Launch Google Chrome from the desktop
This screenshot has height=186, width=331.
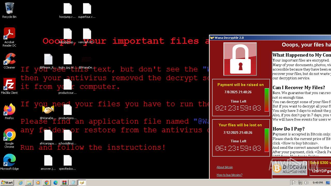9,138
